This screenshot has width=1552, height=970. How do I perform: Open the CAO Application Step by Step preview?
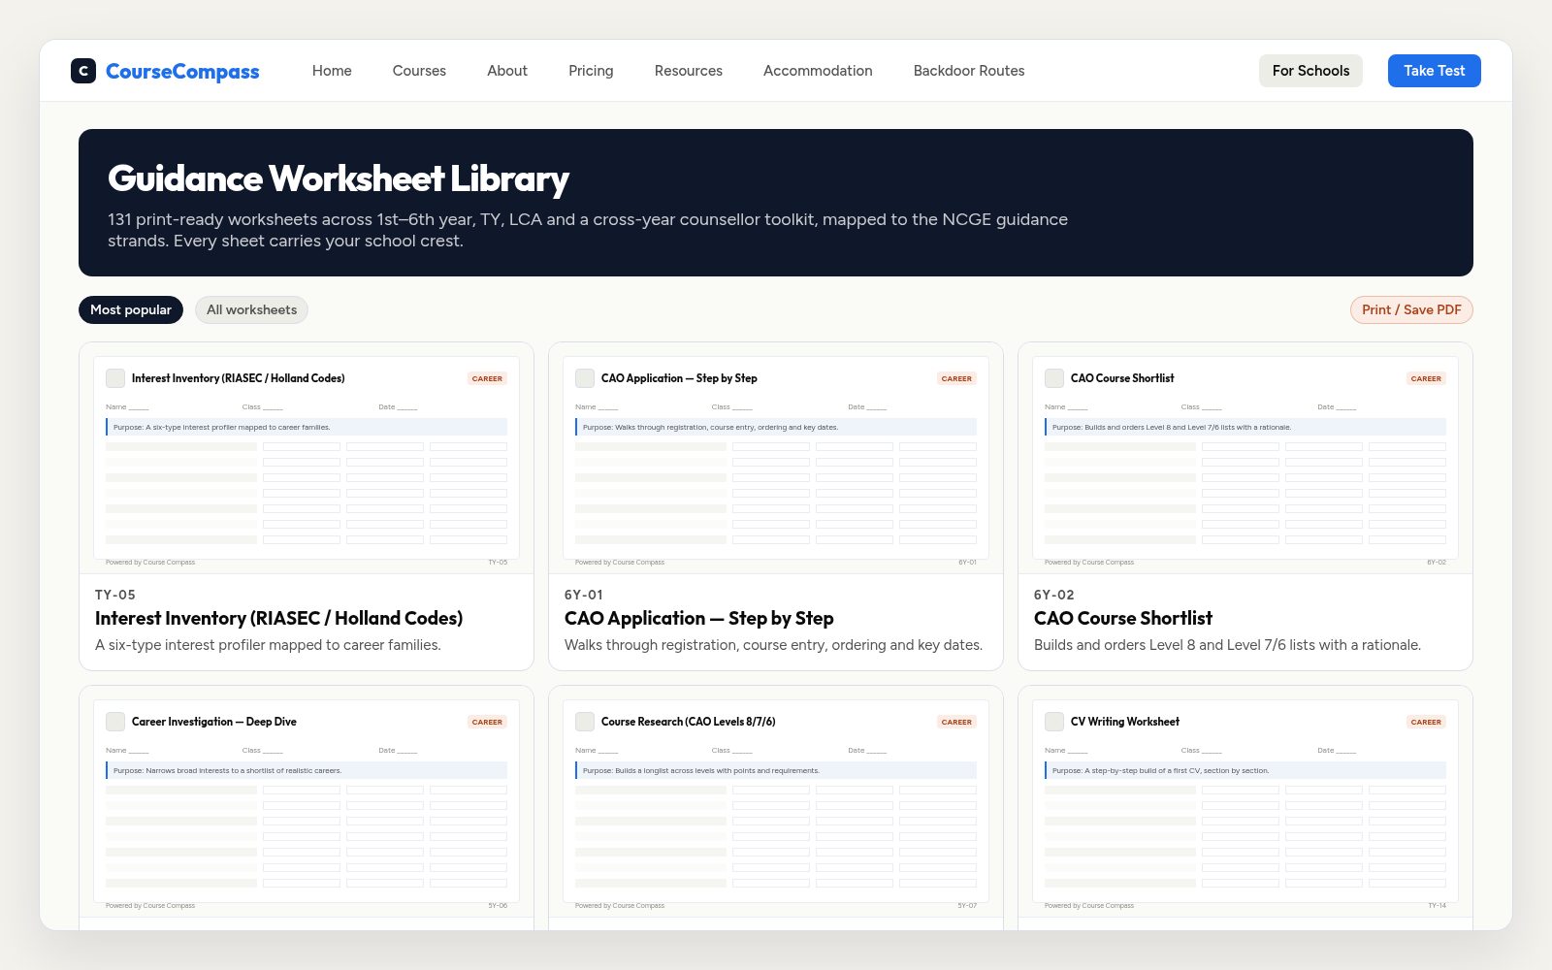[x=776, y=458]
